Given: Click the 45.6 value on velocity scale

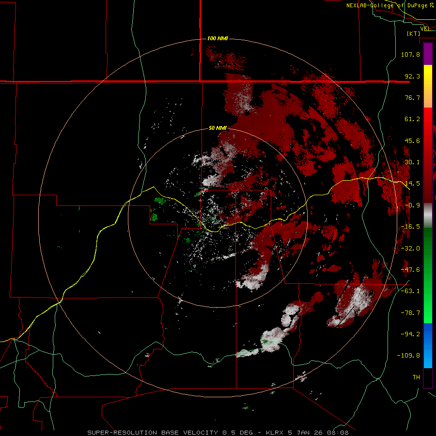Looking at the screenshot, I should (412, 140).
